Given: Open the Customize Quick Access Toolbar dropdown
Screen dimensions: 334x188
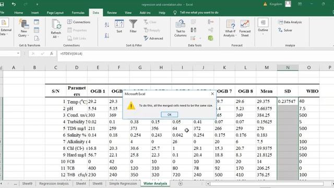Looking at the screenshot, I should coord(37,4).
